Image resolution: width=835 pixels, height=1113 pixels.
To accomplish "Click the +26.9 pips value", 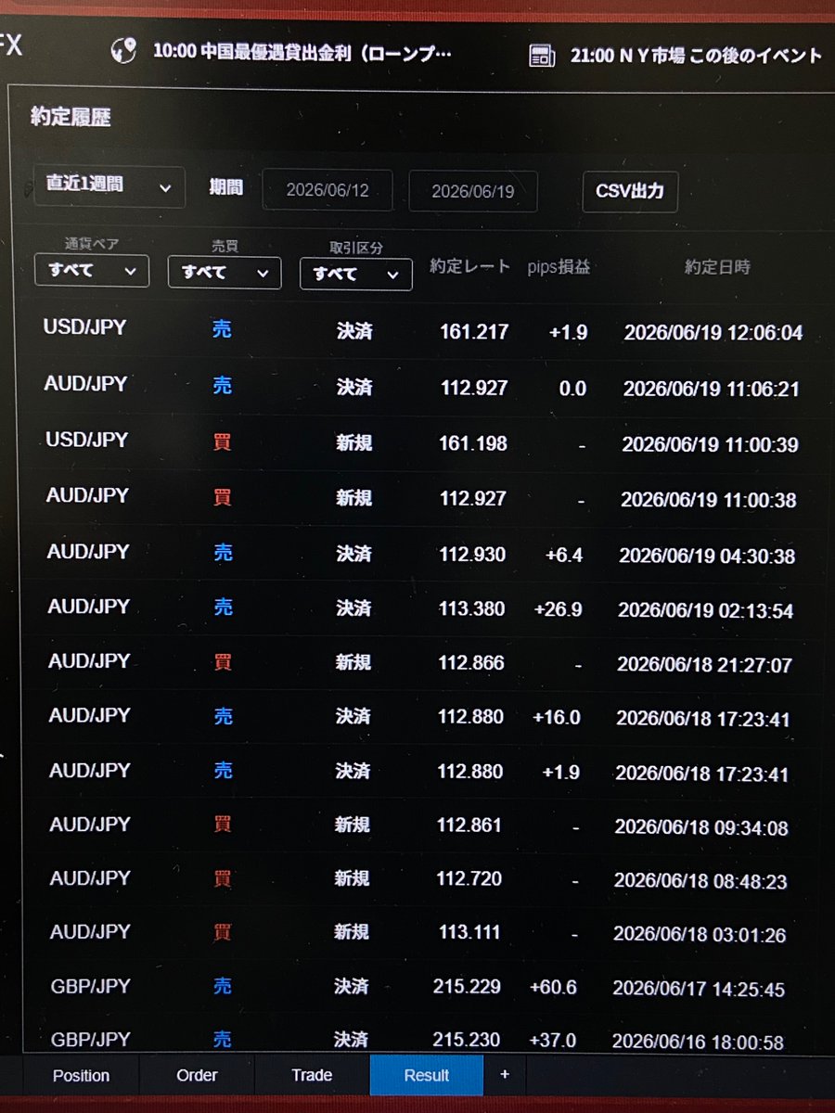I will coord(559,609).
